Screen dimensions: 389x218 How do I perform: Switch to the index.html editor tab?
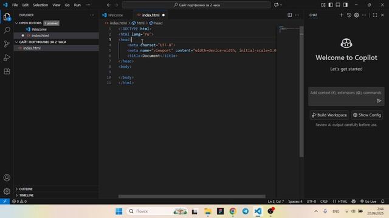click(150, 15)
